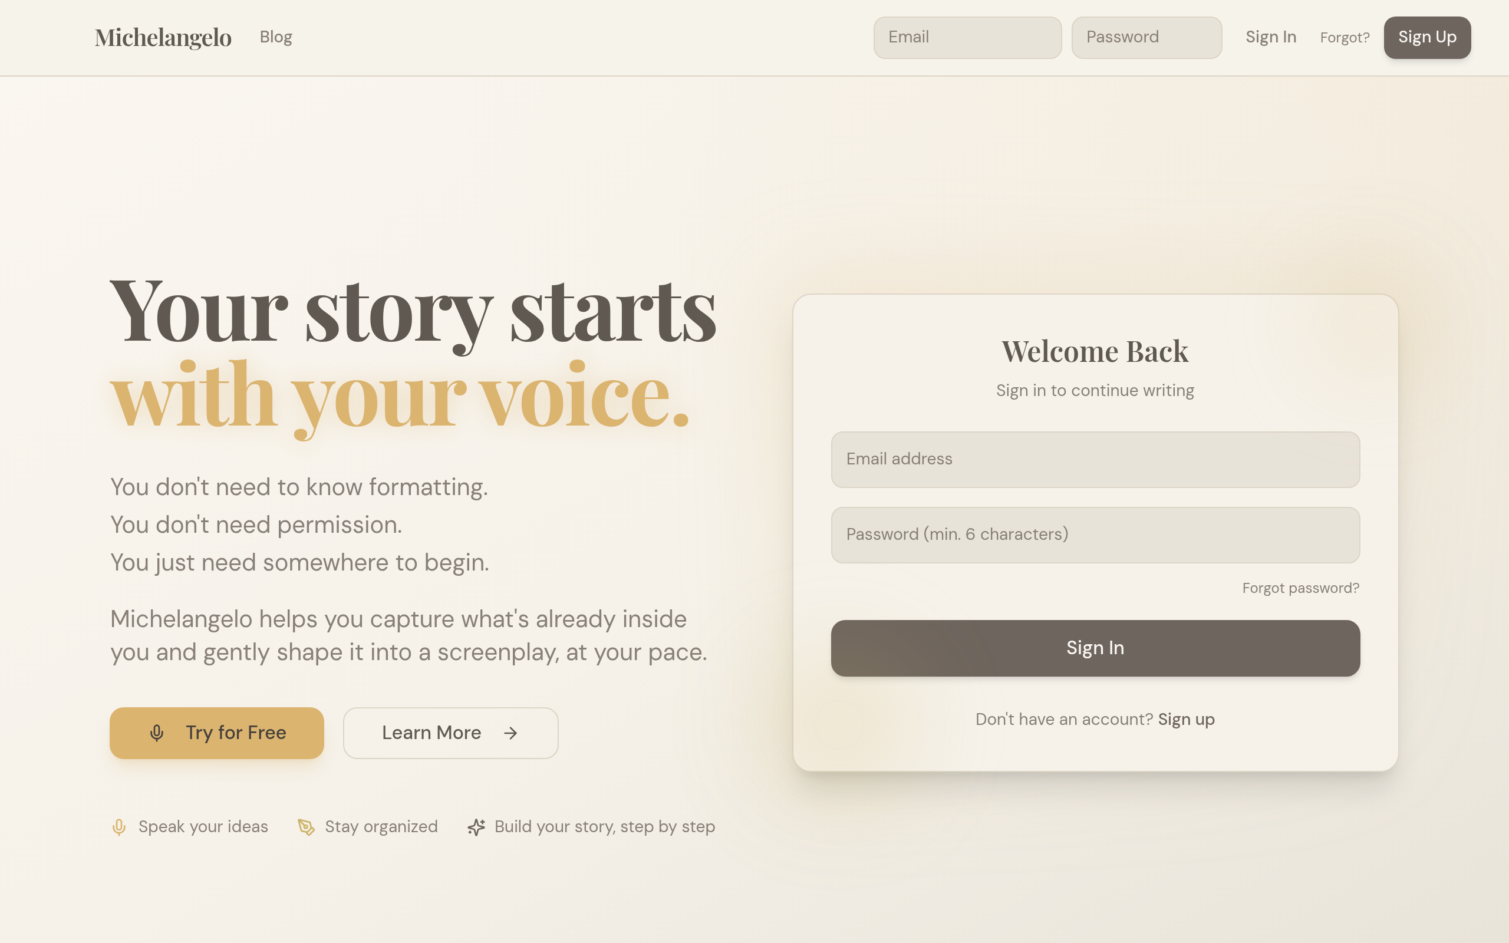Click the Michelangelo logo in the header
Screen dimensions: 1509x943
(x=163, y=37)
